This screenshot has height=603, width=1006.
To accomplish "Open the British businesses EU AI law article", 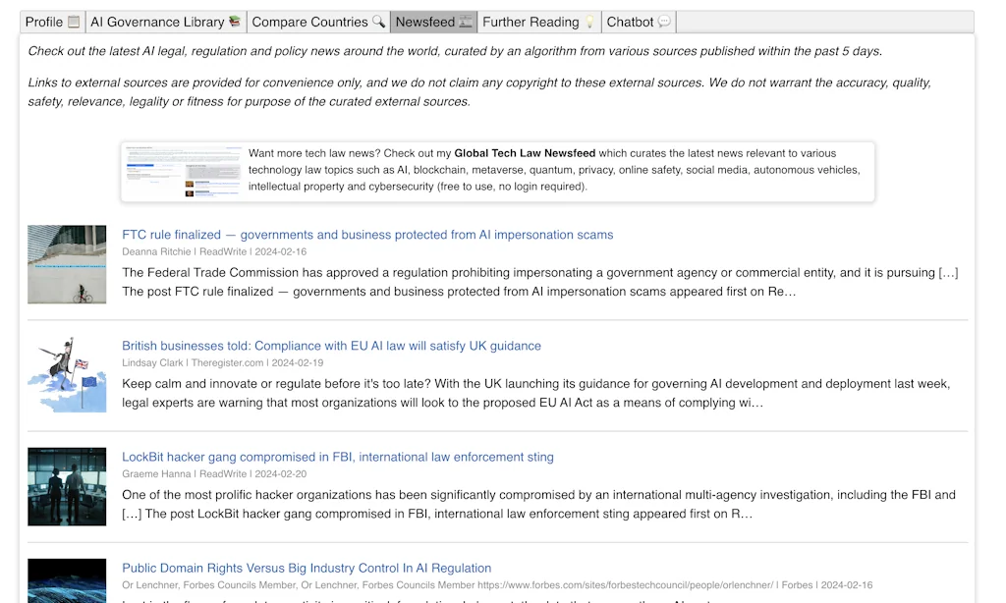I will (330, 346).
